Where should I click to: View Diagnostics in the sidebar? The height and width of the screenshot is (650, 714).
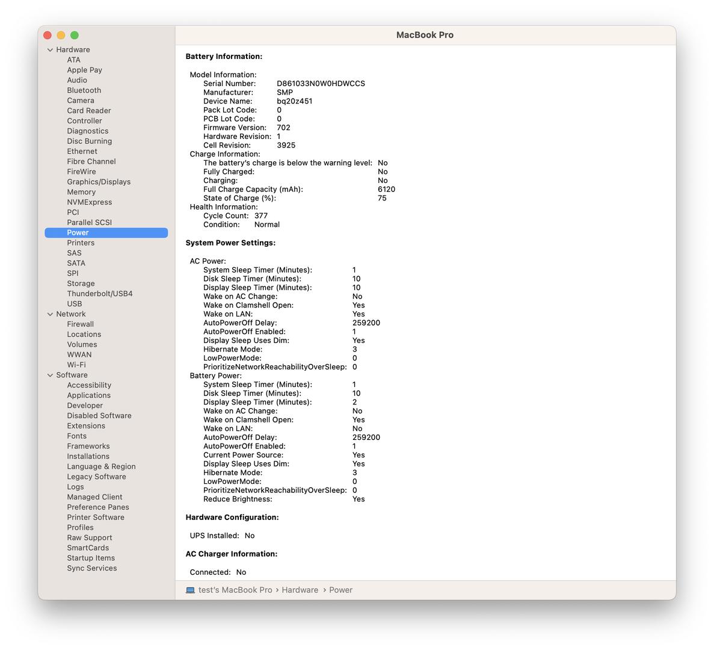coord(88,131)
